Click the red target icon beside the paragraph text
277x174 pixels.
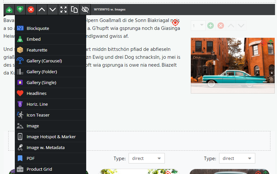coord(175,23)
